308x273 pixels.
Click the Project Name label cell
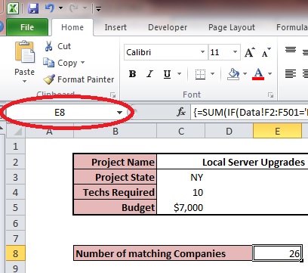(x=115, y=162)
